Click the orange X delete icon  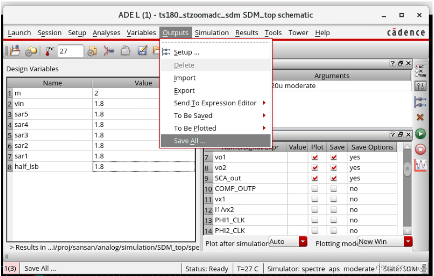(420, 118)
